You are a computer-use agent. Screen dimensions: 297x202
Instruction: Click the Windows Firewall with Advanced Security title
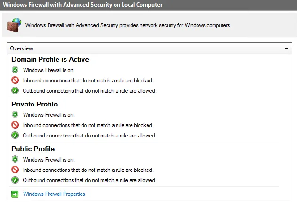pyautogui.click(x=83, y=5)
